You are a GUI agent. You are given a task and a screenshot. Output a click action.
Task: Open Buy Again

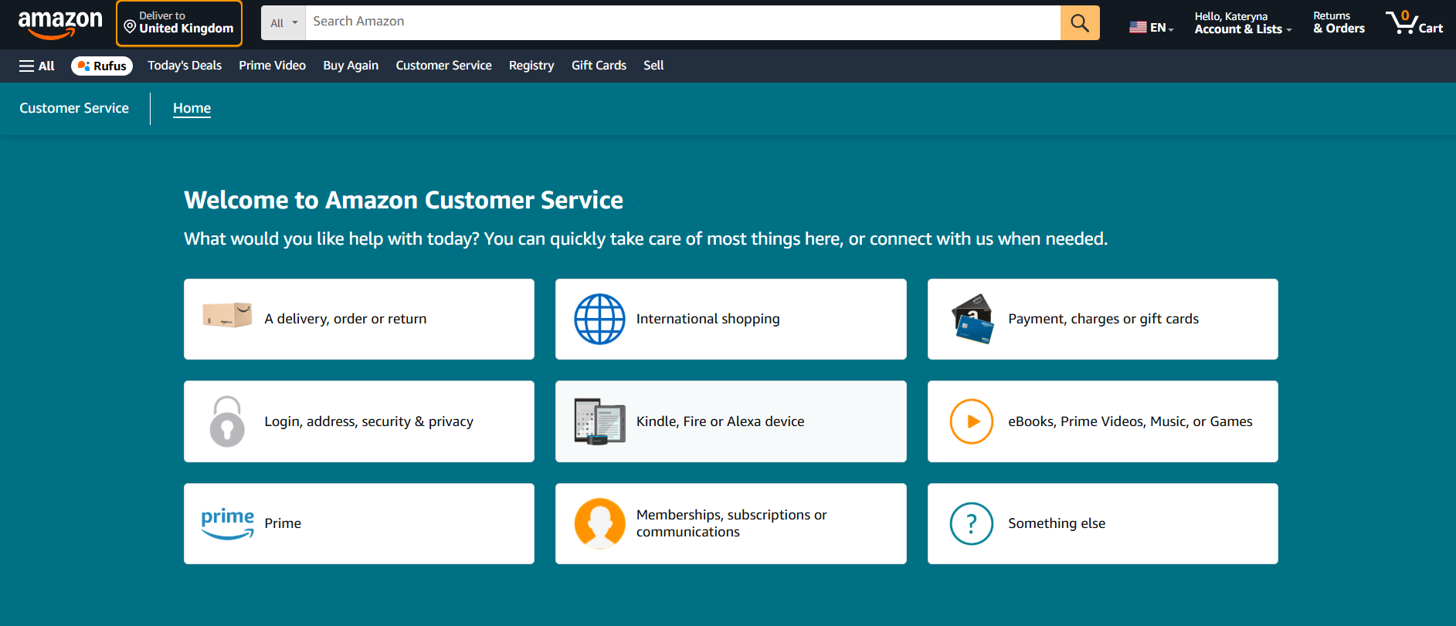[351, 66]
